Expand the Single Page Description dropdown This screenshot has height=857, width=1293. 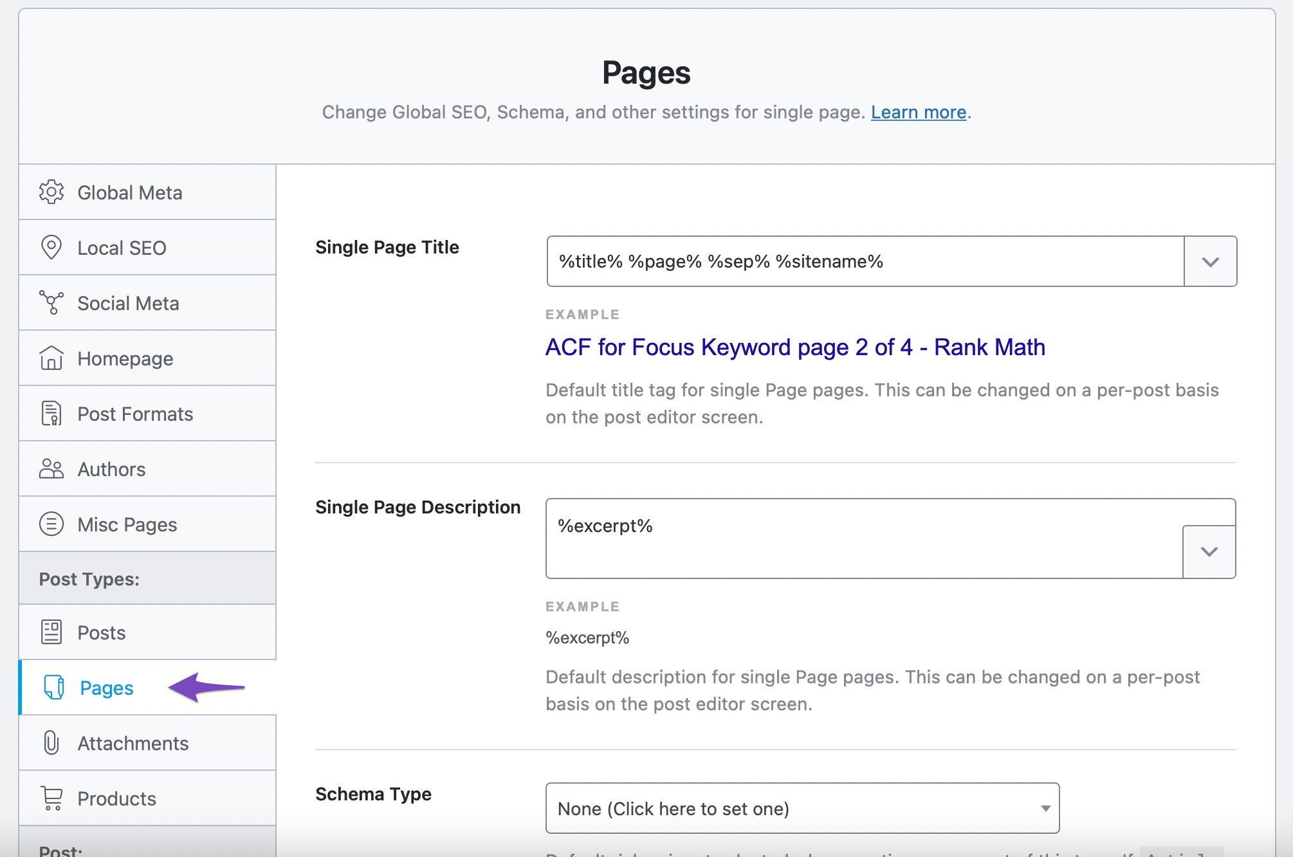(x=1208, y=550)
